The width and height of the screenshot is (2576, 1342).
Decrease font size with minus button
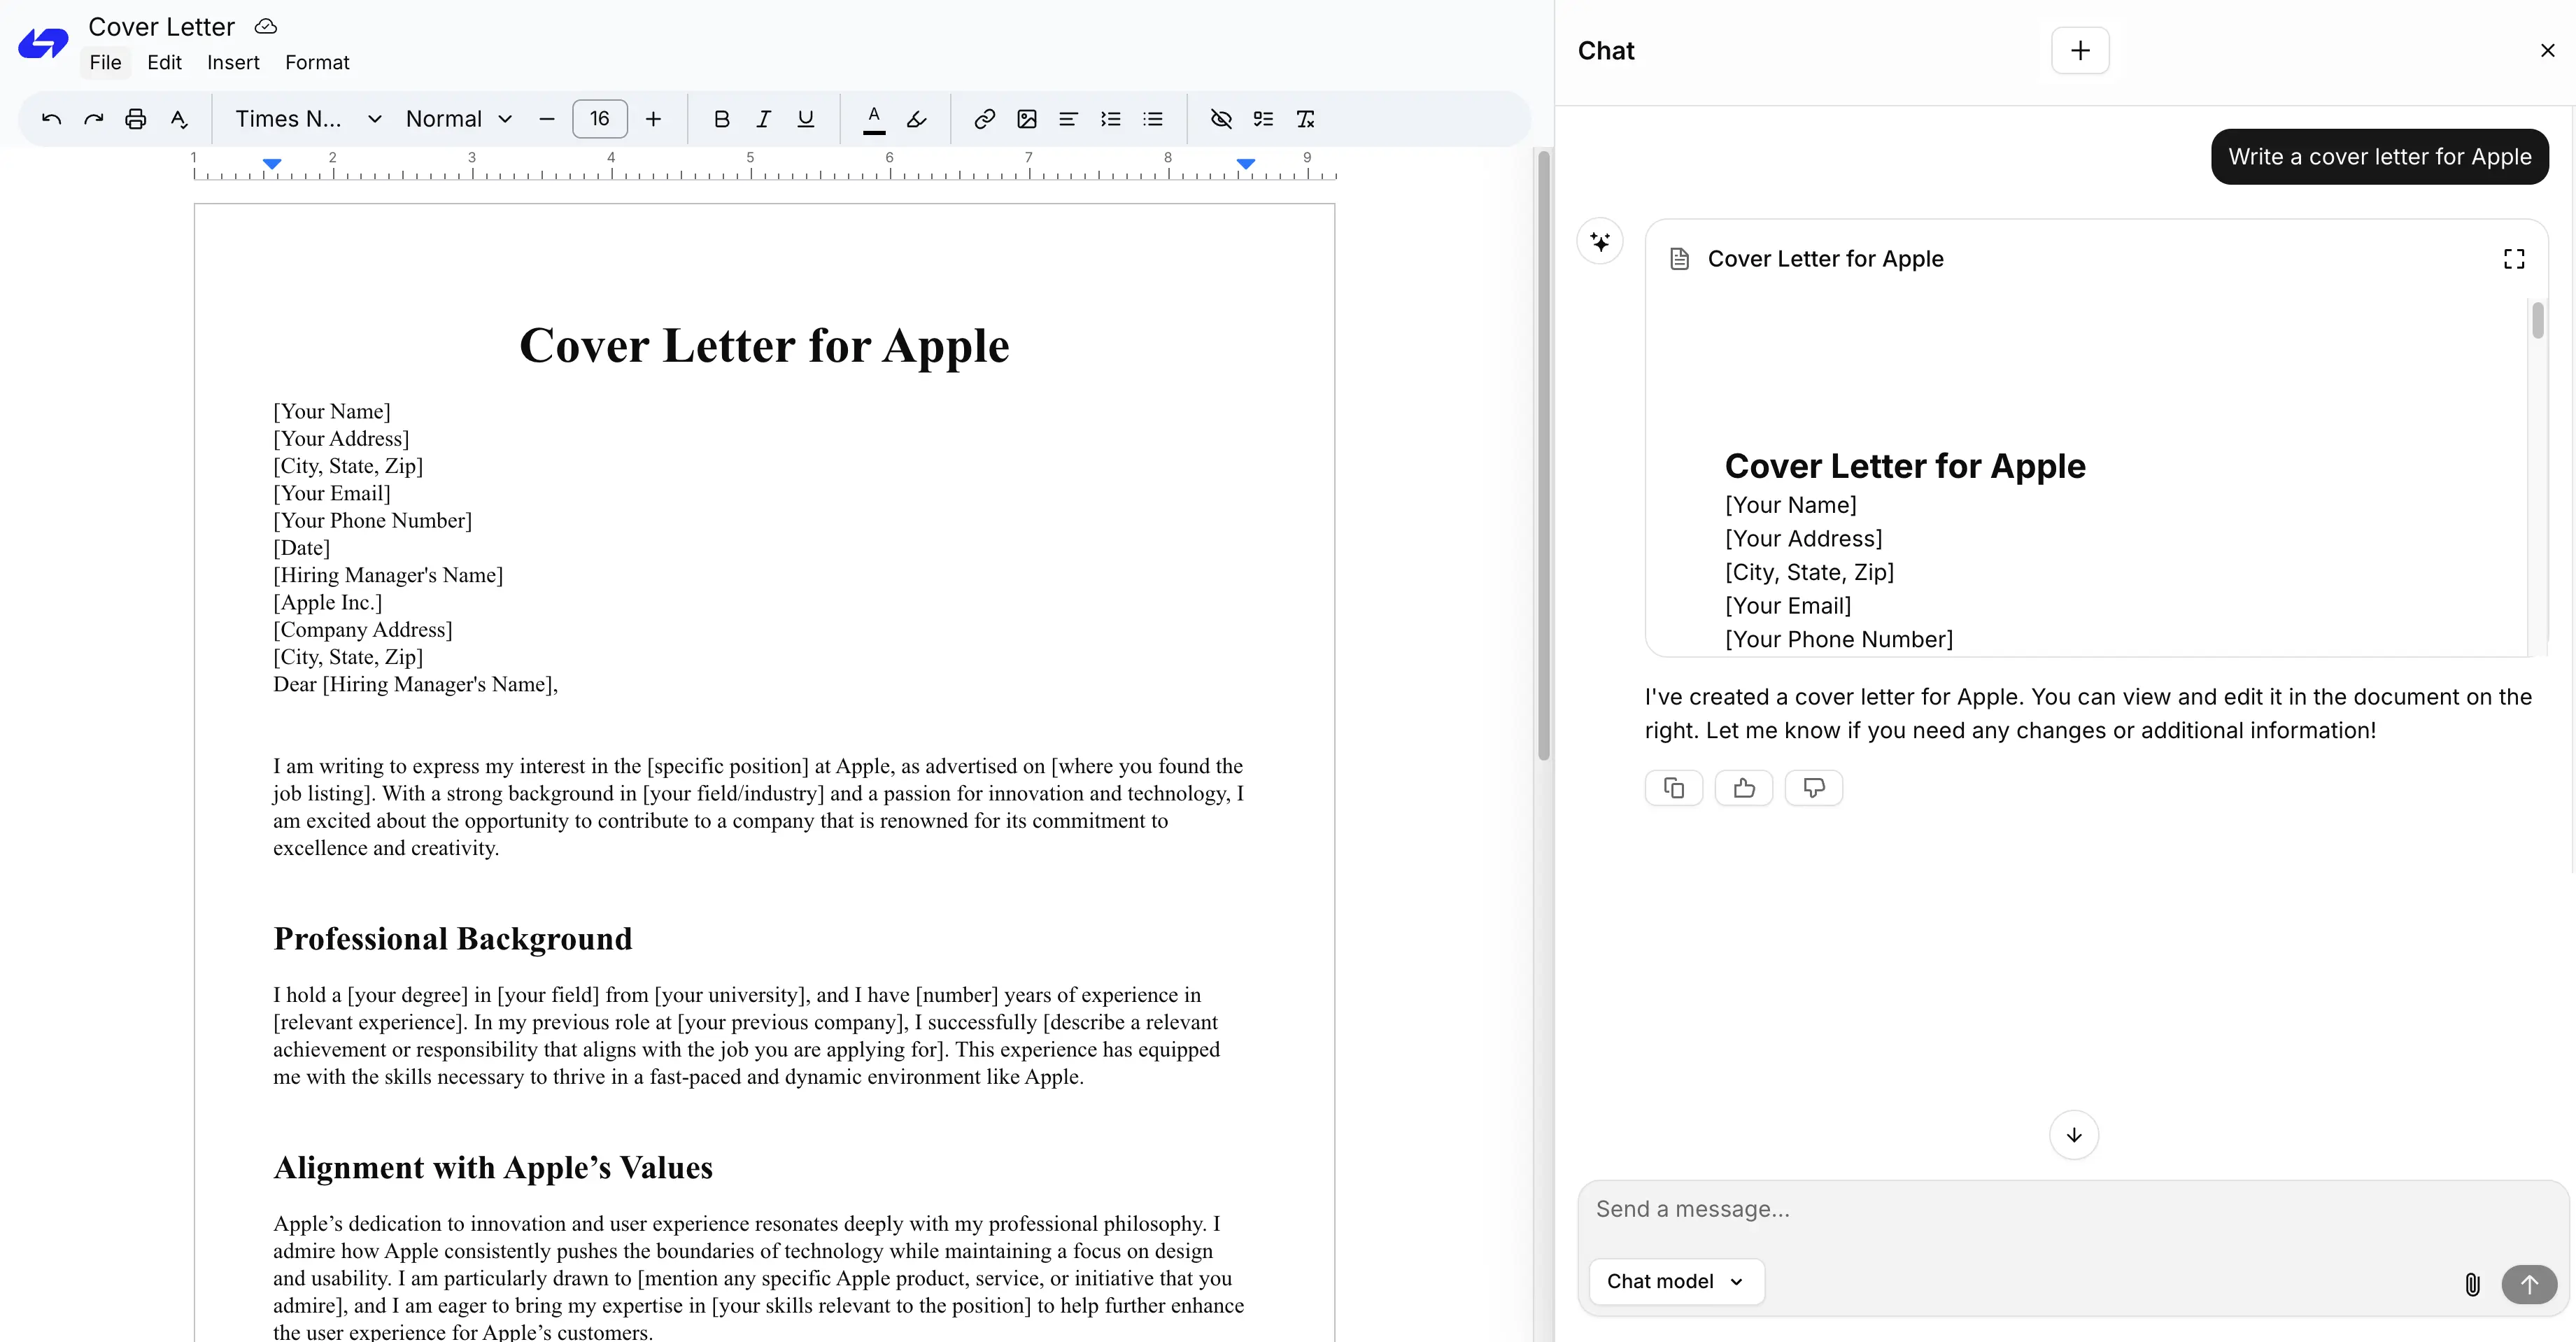pos(547,119)
